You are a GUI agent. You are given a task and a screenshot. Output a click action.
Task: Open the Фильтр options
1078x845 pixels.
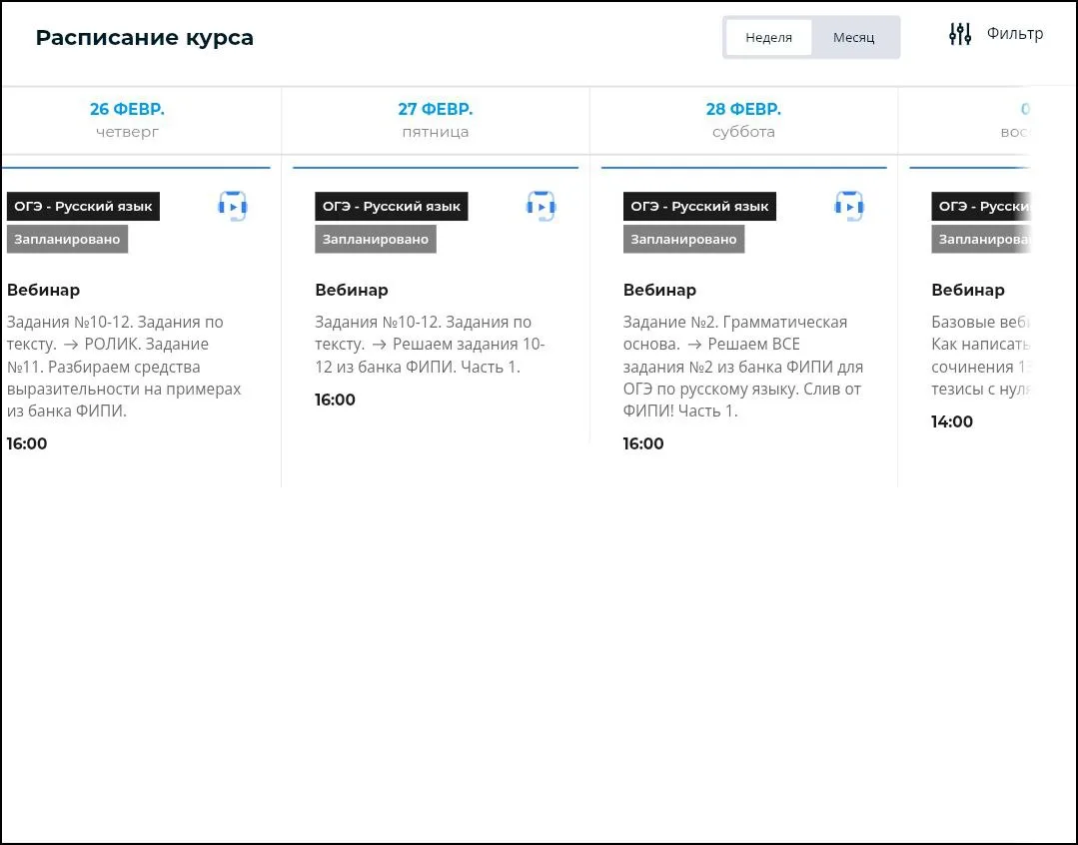1014,34
